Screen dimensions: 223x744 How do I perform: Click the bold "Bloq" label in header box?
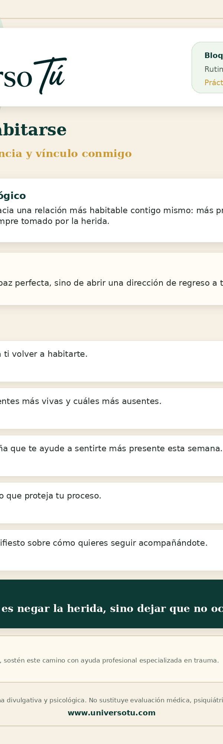[x=214, y=55]
